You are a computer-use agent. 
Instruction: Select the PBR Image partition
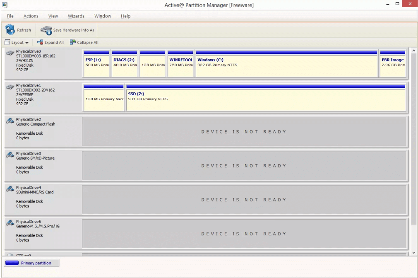(x=393, y=63)
